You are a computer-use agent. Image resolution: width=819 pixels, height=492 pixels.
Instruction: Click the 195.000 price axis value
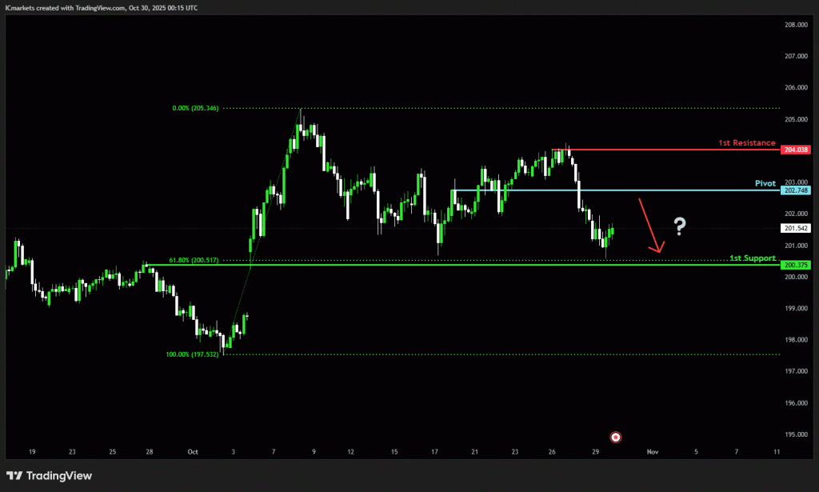794,434
